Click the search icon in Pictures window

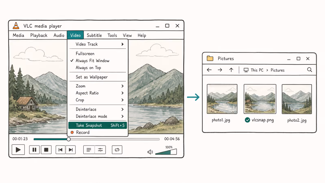point(310,70)
